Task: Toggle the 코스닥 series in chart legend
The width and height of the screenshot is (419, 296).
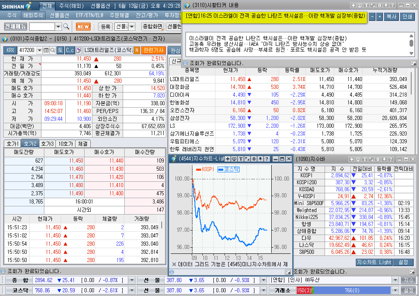Action: tap(229, 169)
